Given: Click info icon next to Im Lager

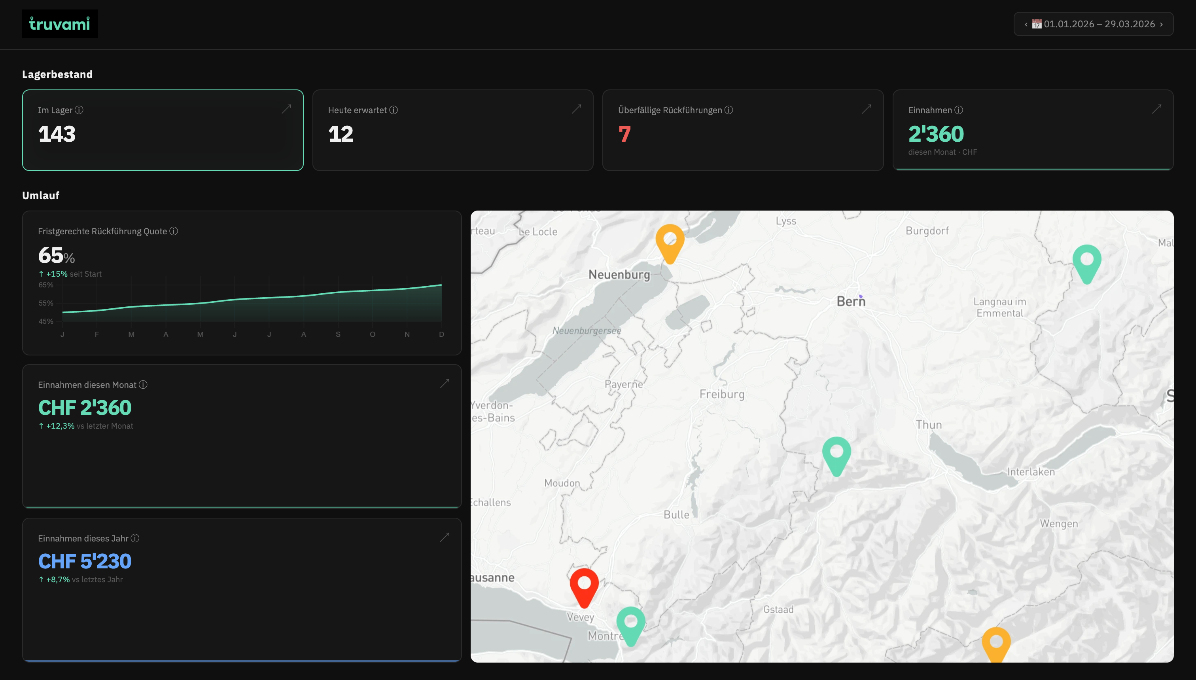Looking at the screenshot, I should point(79,110).
